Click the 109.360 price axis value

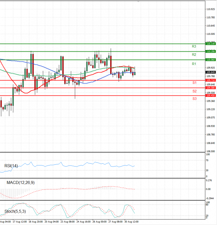[210, 101]
